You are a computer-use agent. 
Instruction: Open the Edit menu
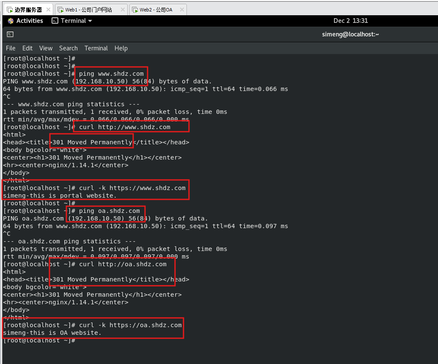(27, 48)
